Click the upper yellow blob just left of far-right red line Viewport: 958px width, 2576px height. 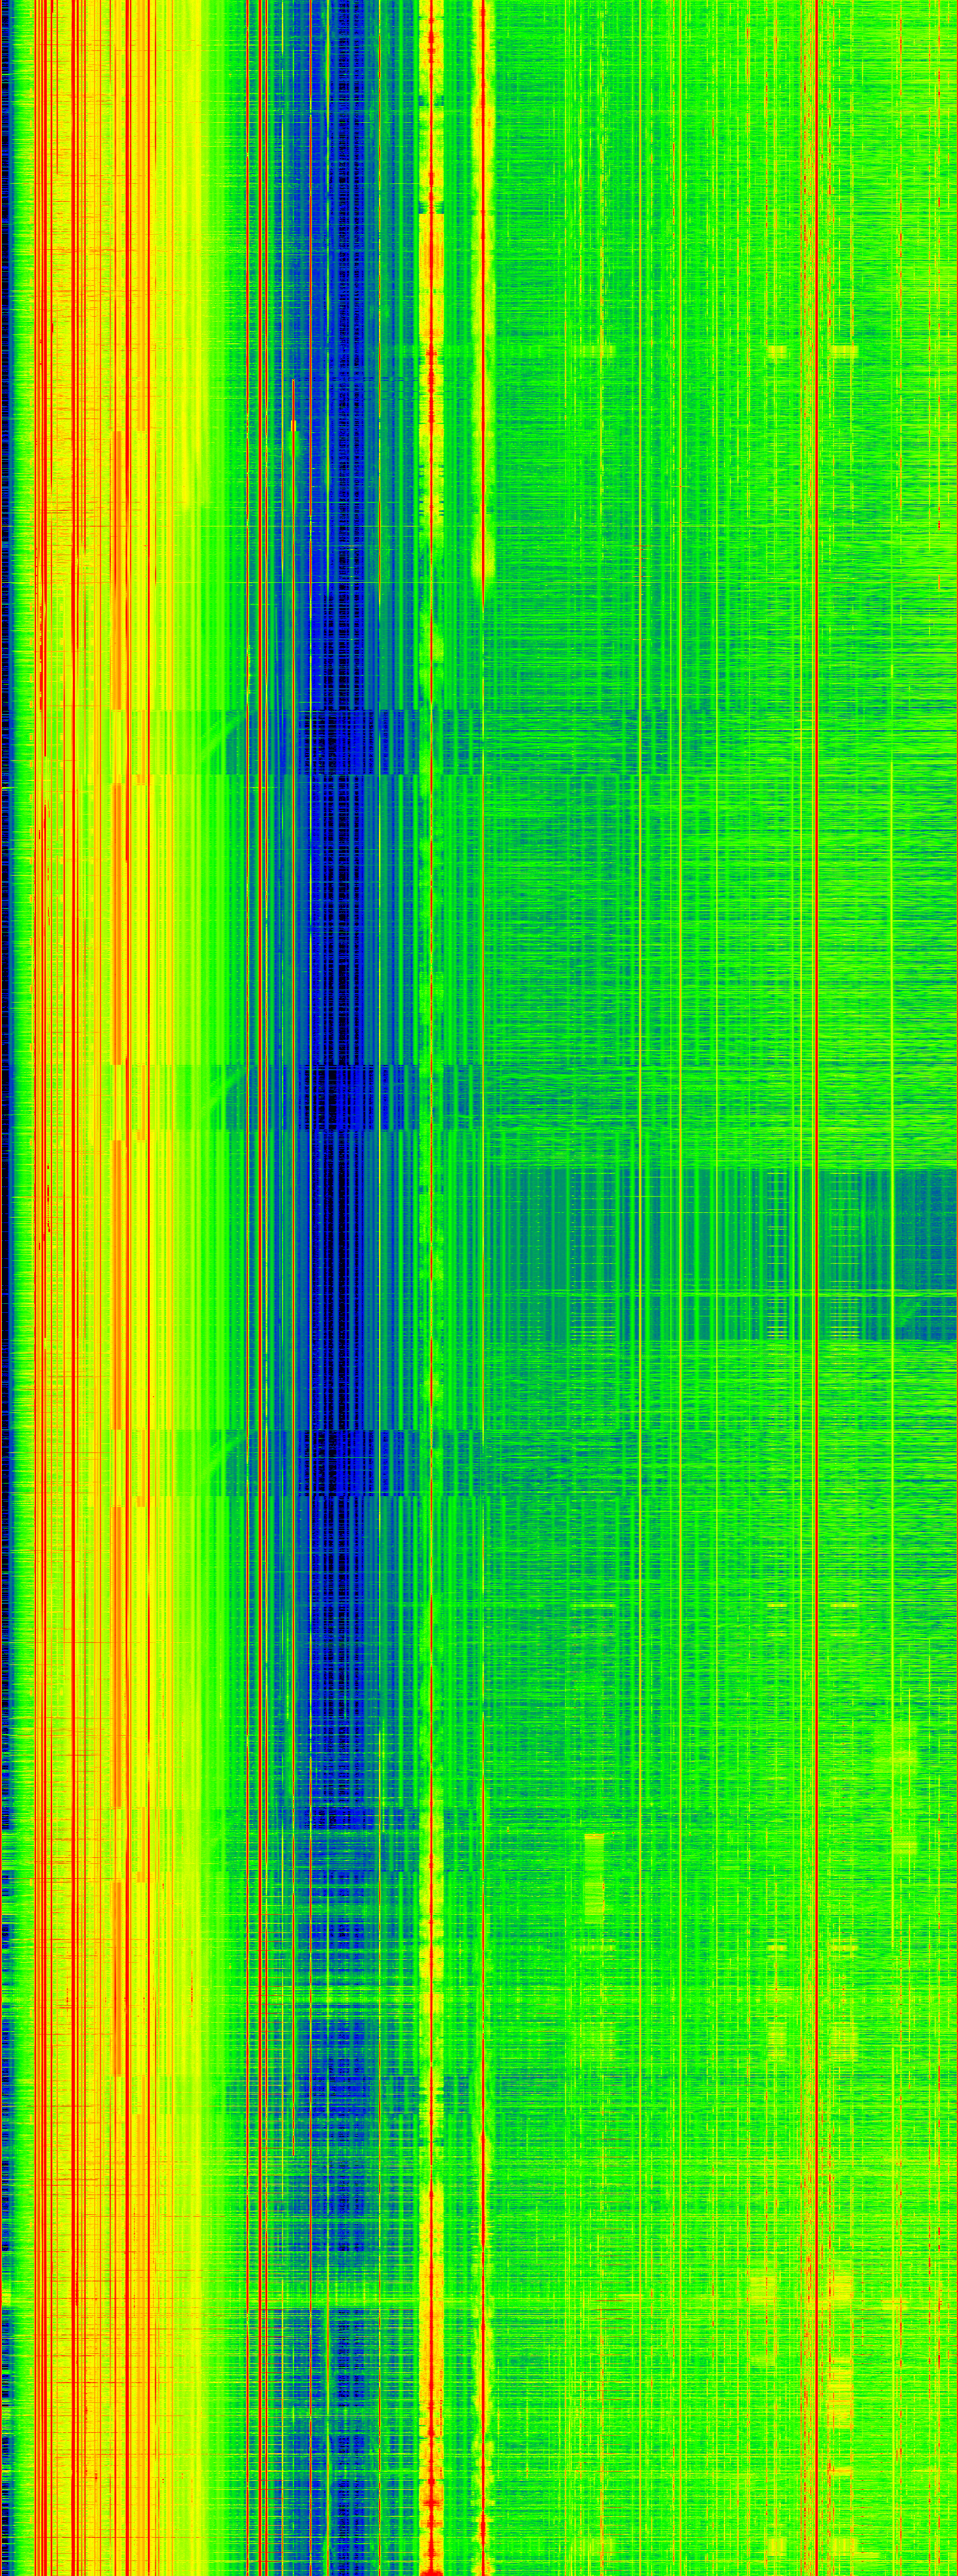[x=777, y=352]
